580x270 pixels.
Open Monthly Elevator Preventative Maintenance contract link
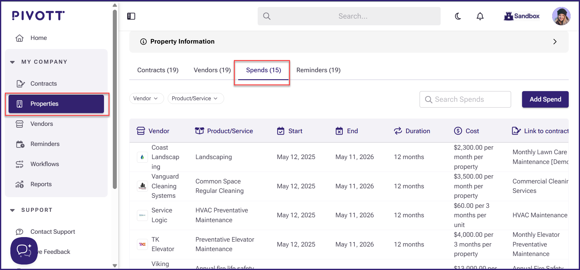tap(536, 244)
